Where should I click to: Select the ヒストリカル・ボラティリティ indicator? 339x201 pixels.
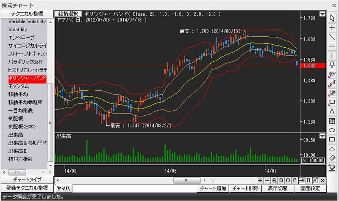[28, 70]
